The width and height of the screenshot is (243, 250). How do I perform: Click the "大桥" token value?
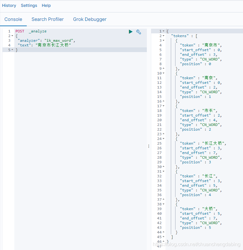coord(209,209)
